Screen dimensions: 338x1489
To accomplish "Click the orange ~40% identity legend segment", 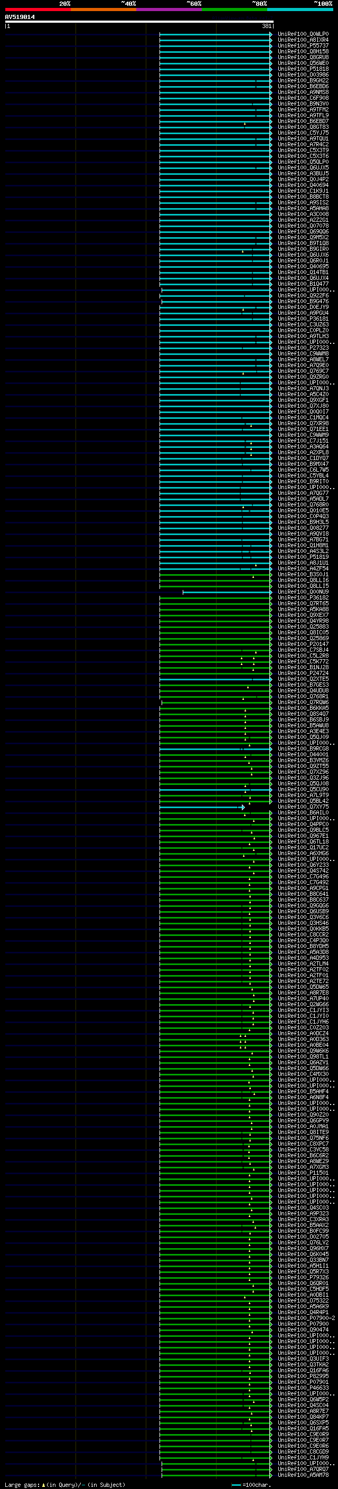I will click(x=104, y=10).
